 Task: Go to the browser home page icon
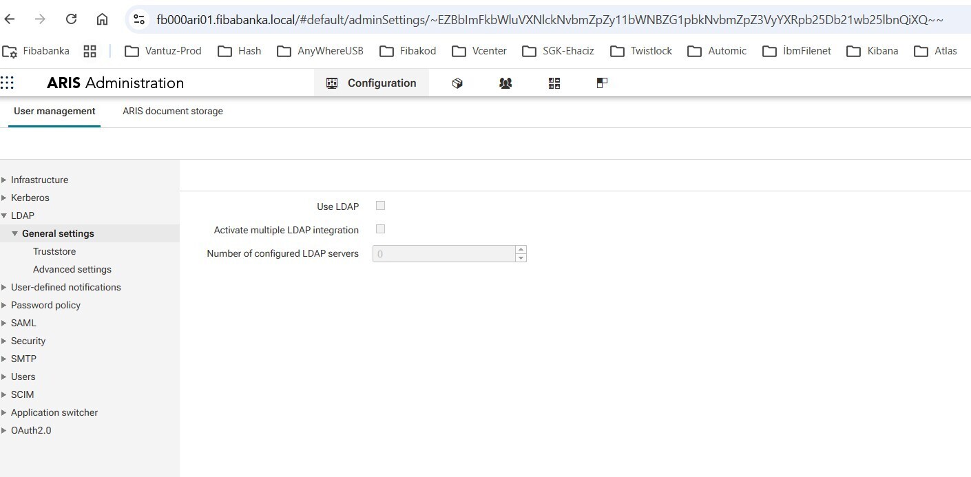[102, 19]
